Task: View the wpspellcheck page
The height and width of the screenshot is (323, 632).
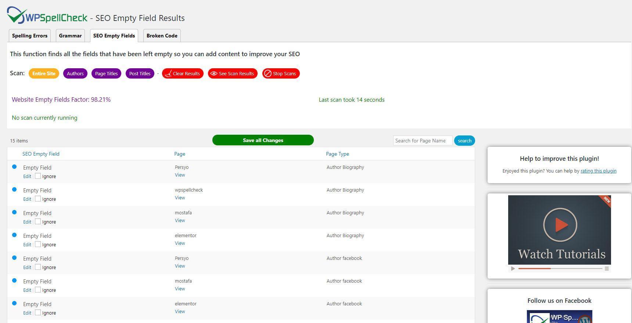Action: [x=180, y=197]
